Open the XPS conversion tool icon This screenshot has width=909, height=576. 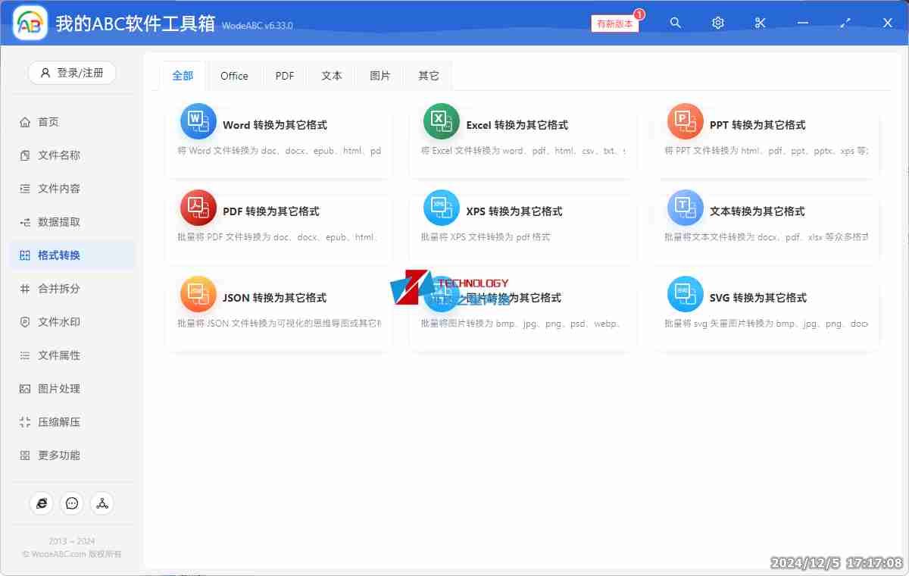click(x=442, y=207)
